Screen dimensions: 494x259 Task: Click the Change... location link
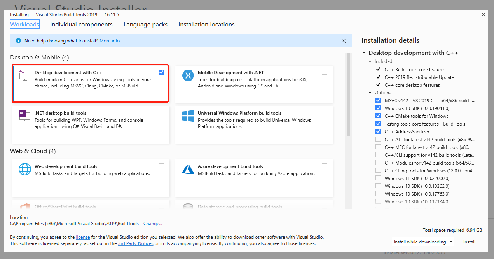click(153, 224)
